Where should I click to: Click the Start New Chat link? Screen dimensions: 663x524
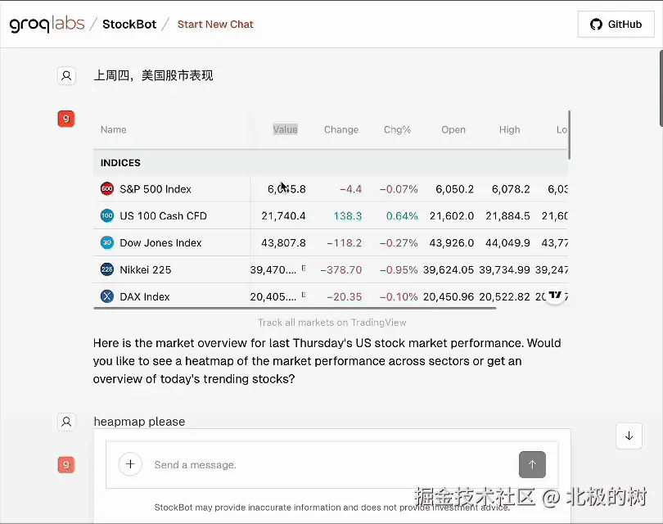click(x=215, y=24)
